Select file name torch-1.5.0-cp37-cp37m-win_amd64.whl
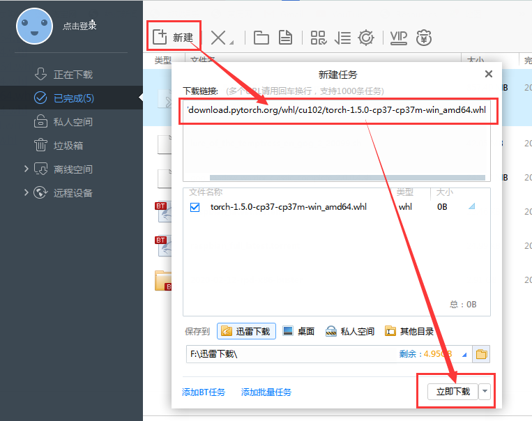This screenshot has width=532, height=421. pos(289,207)
